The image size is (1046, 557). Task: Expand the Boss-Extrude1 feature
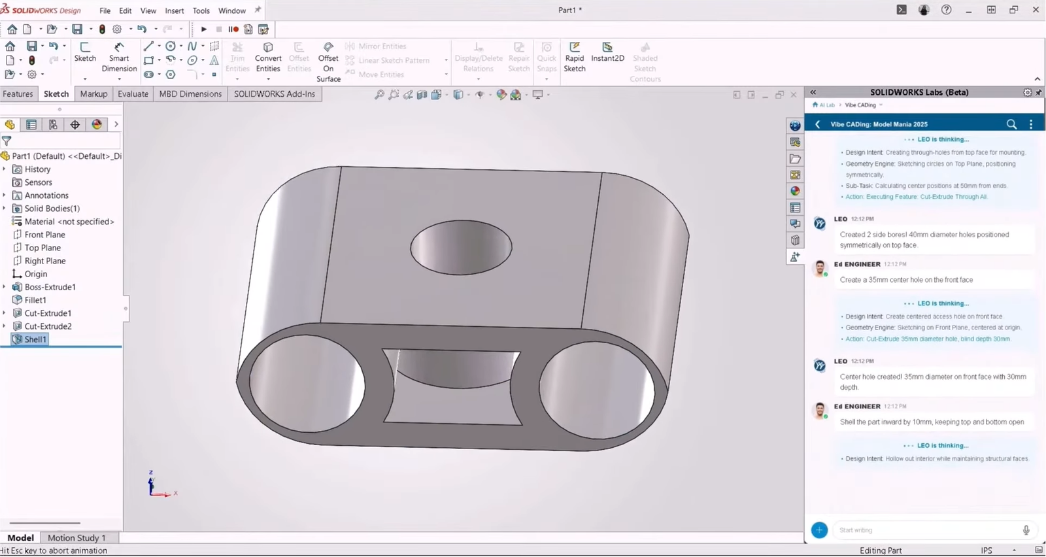coord(5,287)
